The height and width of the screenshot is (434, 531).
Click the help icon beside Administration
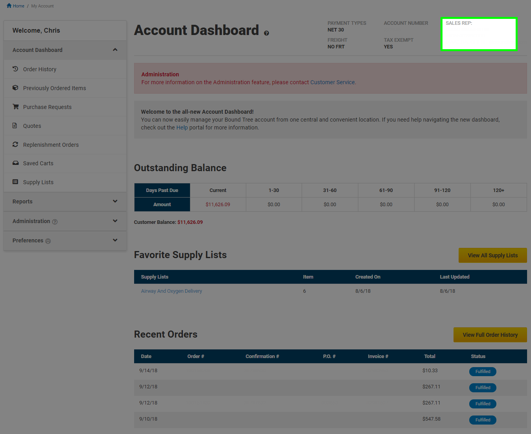(x=54, y=221)
